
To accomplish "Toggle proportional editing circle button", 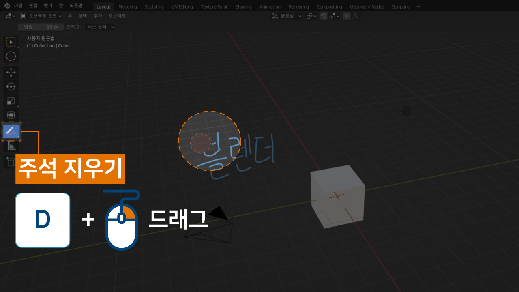I will [x=347, y=16].
